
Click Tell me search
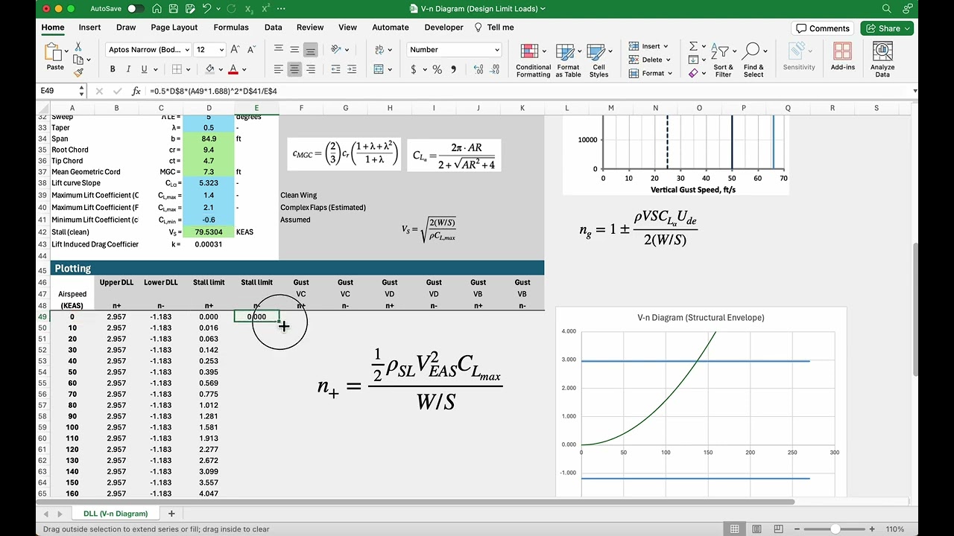pos(494,28)
